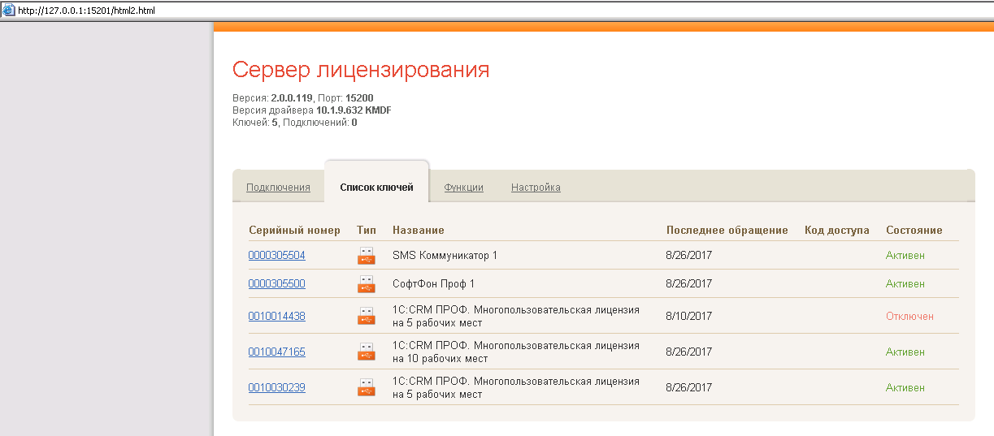Viewport: 994px width, 436px height.
Task: Click license name in row 0010014438
Action: tap(515, 317)
